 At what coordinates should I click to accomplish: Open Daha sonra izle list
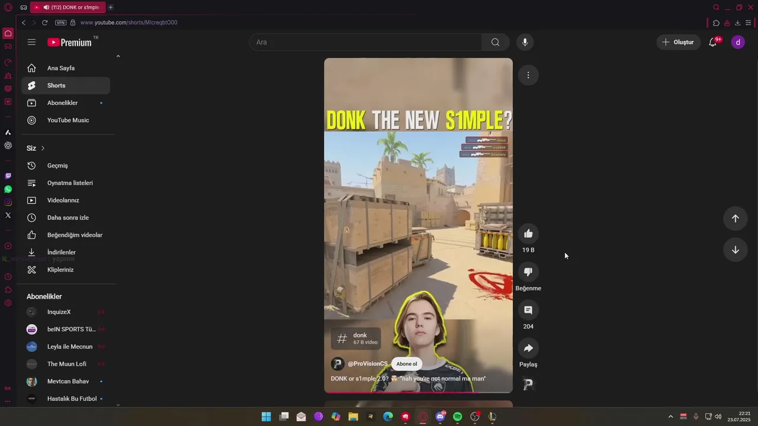66,218
